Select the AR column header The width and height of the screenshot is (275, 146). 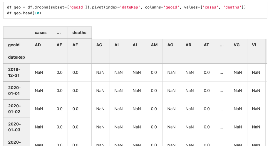click(190, 45)
